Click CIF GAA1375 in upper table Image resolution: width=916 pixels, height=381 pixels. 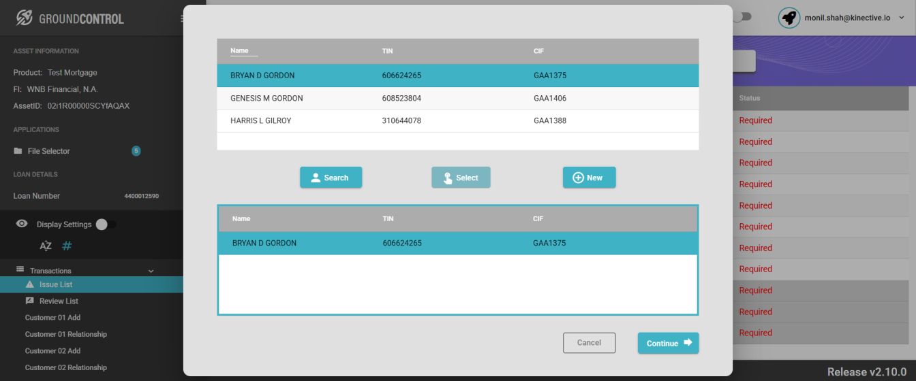pos(550,76)
